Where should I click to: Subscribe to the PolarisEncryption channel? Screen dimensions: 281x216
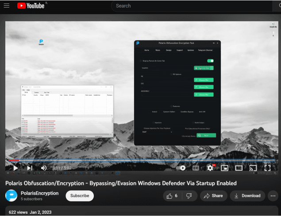click(80, 196)
